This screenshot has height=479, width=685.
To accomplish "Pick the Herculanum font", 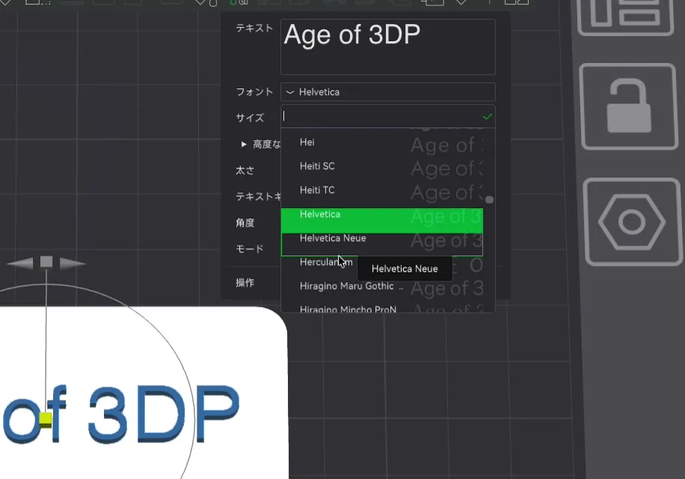I will coord(326,262).
